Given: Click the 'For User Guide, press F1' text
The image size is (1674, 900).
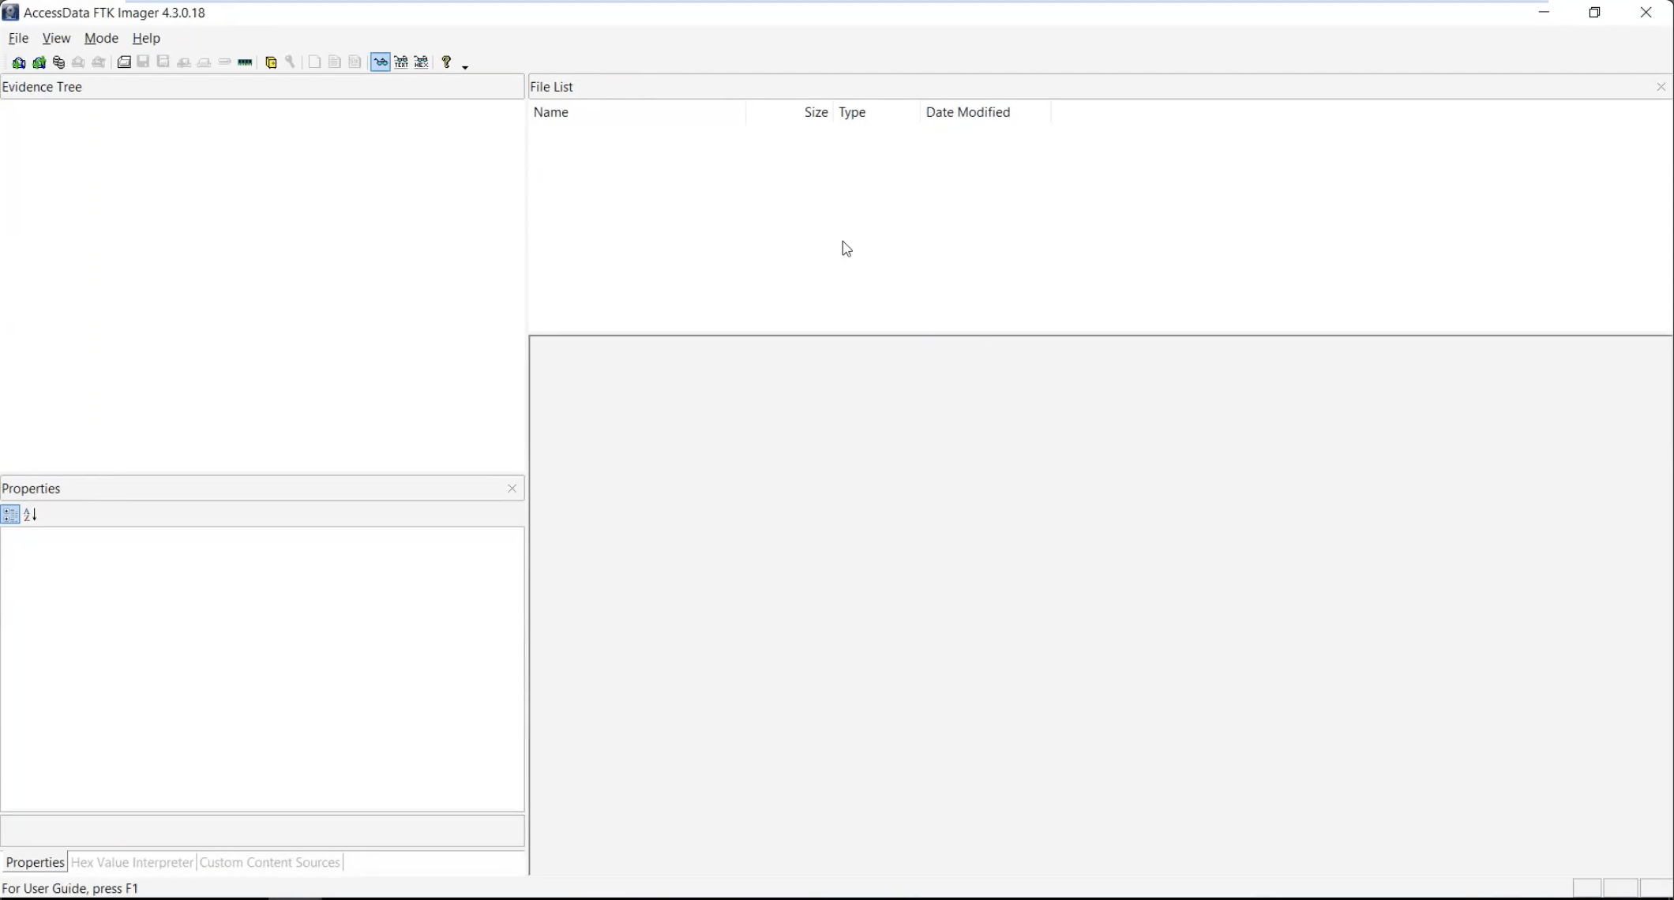Looking at the screenshot, I should [x=70, y=888].
